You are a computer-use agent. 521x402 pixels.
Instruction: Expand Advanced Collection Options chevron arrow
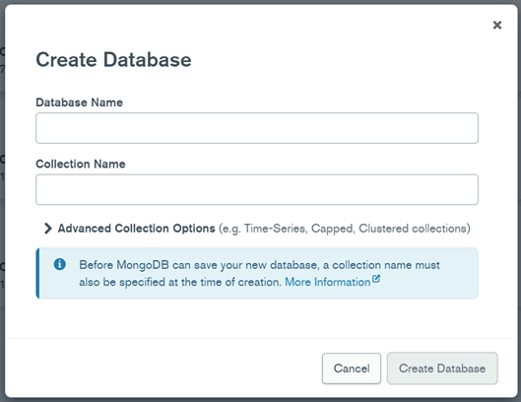pyautogui.click(x=48, y=229)
